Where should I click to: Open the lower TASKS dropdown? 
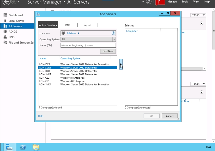(198, 84)
